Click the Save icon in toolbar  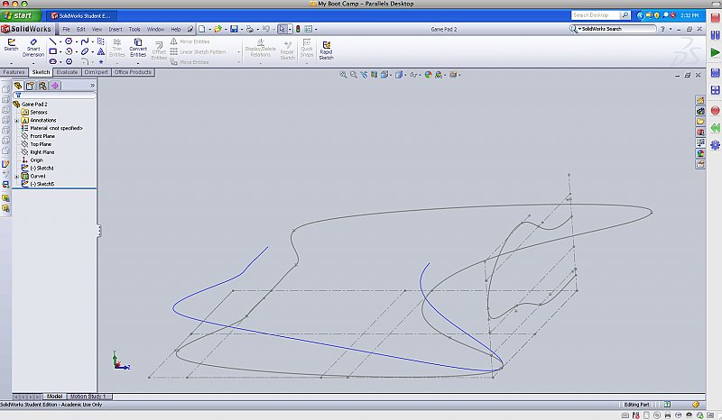click(234, 29)
